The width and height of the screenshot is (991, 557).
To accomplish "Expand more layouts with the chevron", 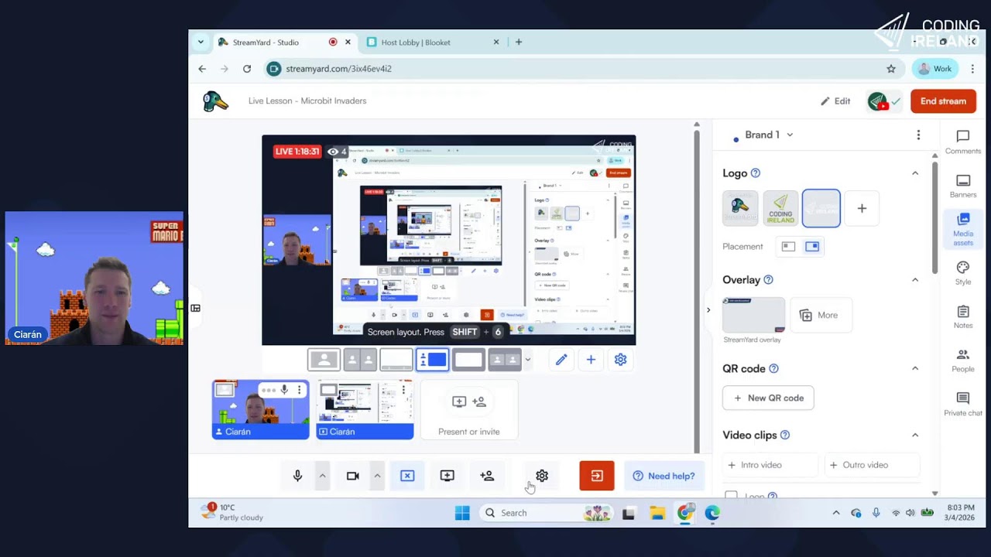I will 528,360.
